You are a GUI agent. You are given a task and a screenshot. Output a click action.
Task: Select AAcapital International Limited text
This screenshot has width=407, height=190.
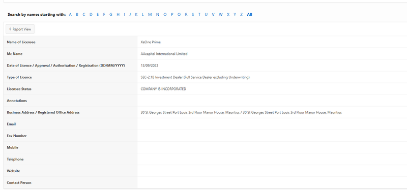pos(164,54)
